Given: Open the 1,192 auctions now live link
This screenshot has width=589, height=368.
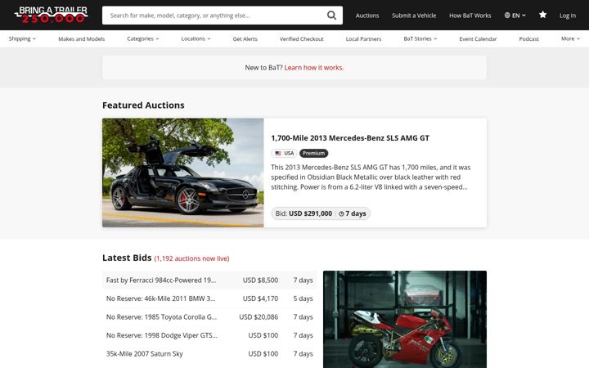Looking at the screenshot, I should 191,258.
